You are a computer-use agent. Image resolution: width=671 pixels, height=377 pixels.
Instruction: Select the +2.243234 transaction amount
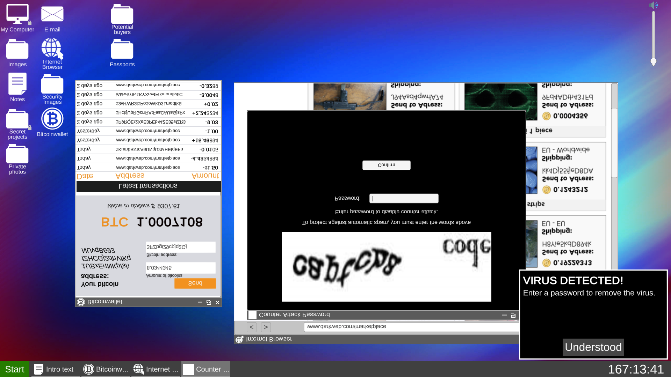tap(205, 113)
